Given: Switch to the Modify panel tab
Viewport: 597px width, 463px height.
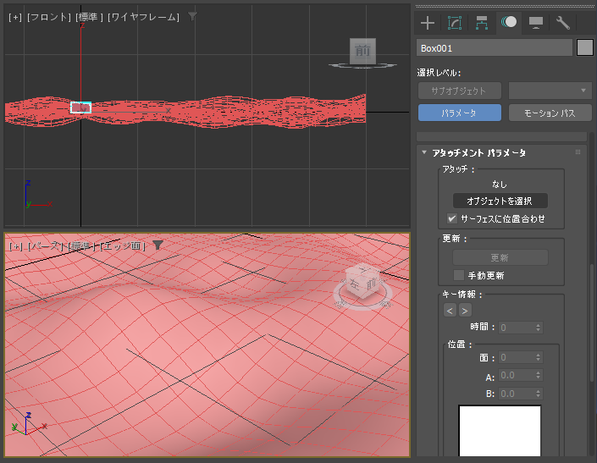Looking at the screenshot, I should point(455,23).
